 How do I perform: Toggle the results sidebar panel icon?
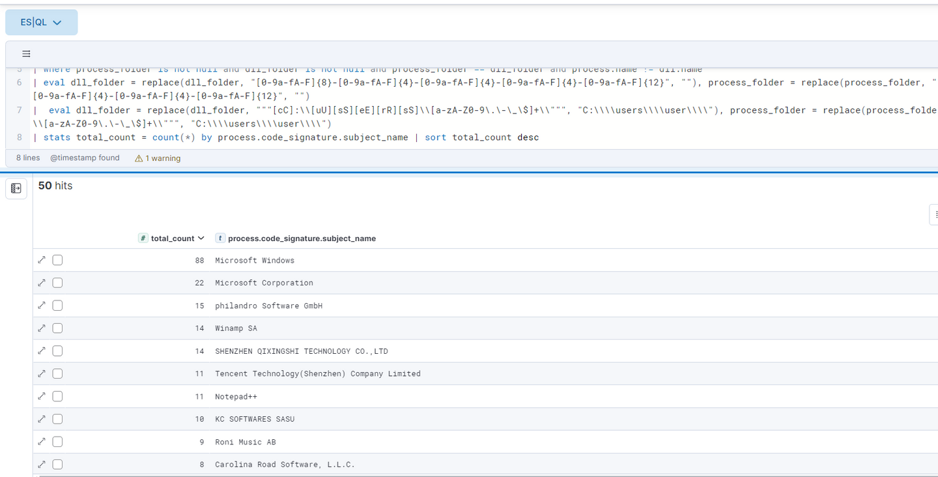(x=16, y=188)
